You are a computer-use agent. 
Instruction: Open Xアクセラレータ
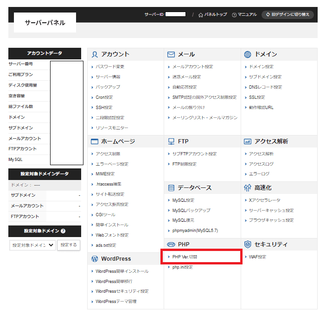(x=265, y=200)
